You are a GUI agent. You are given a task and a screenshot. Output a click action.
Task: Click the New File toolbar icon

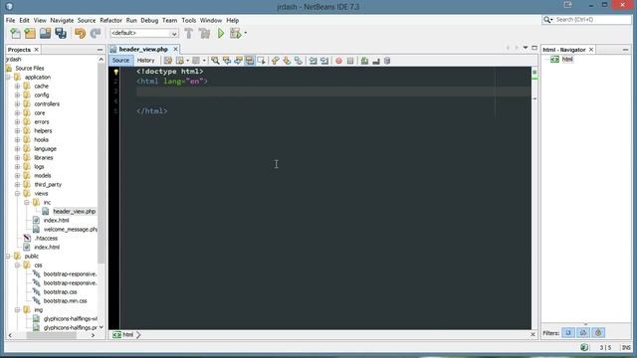(16, 33)
